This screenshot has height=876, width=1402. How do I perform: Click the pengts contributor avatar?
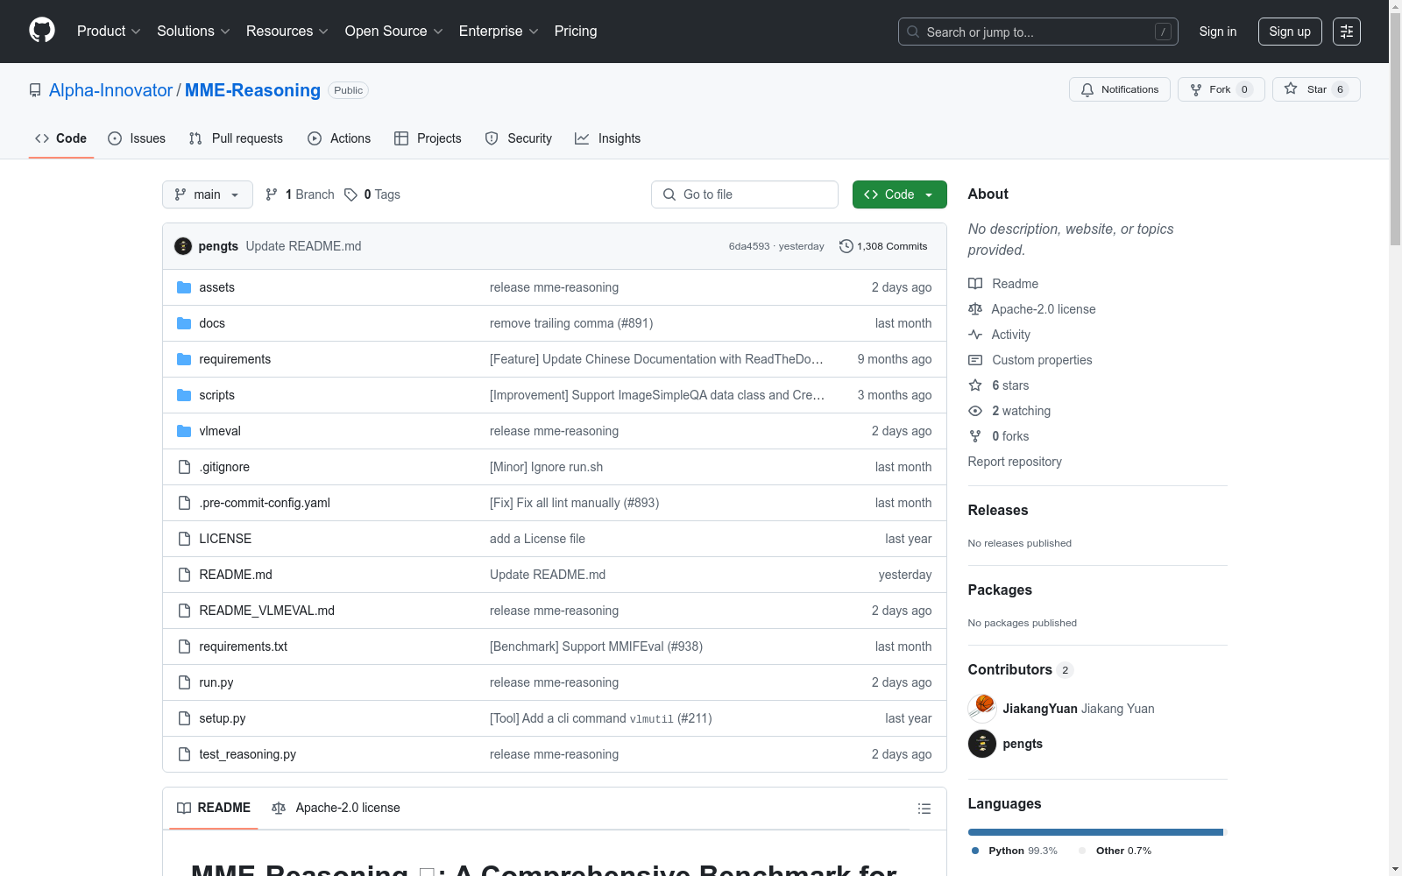coord(982,744)
